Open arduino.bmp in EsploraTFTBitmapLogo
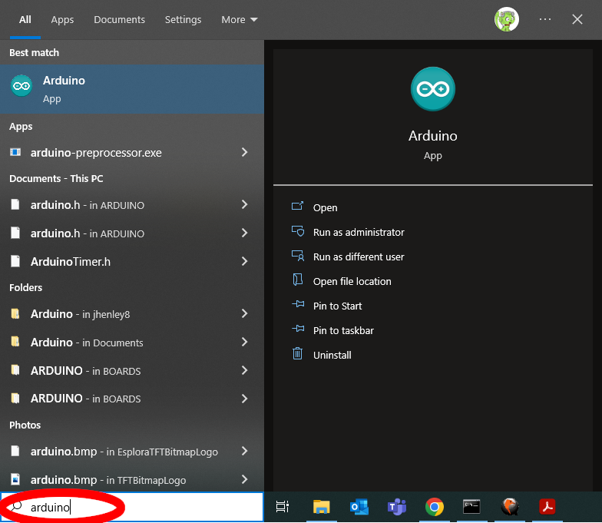The image size is (602, 523). coord(132,452)
